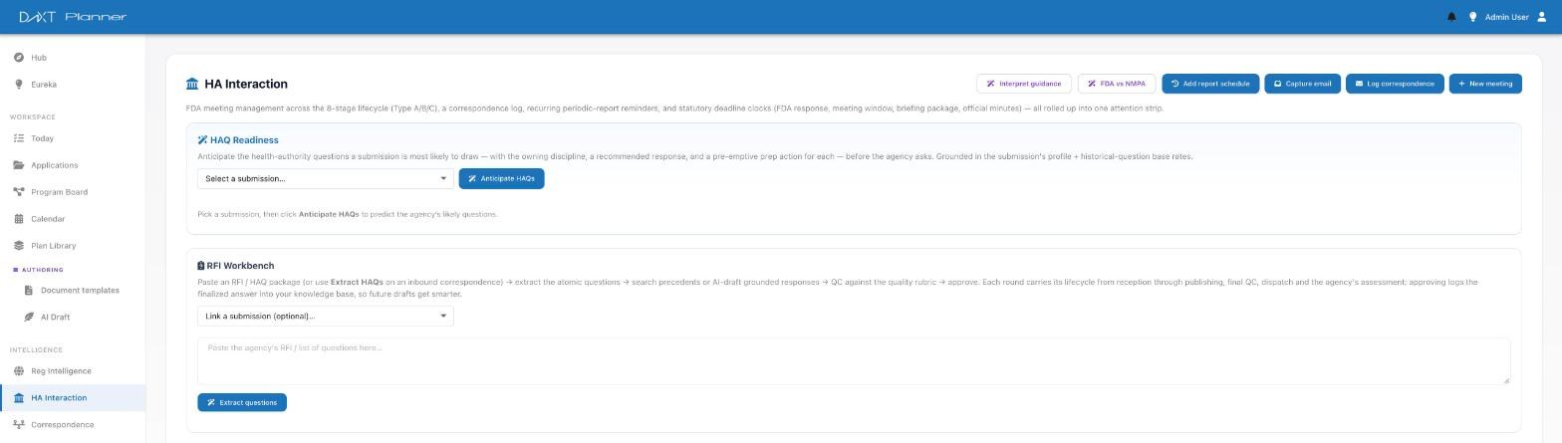
Task: Click the Hub compass icon
Action: tap(19, 58)
